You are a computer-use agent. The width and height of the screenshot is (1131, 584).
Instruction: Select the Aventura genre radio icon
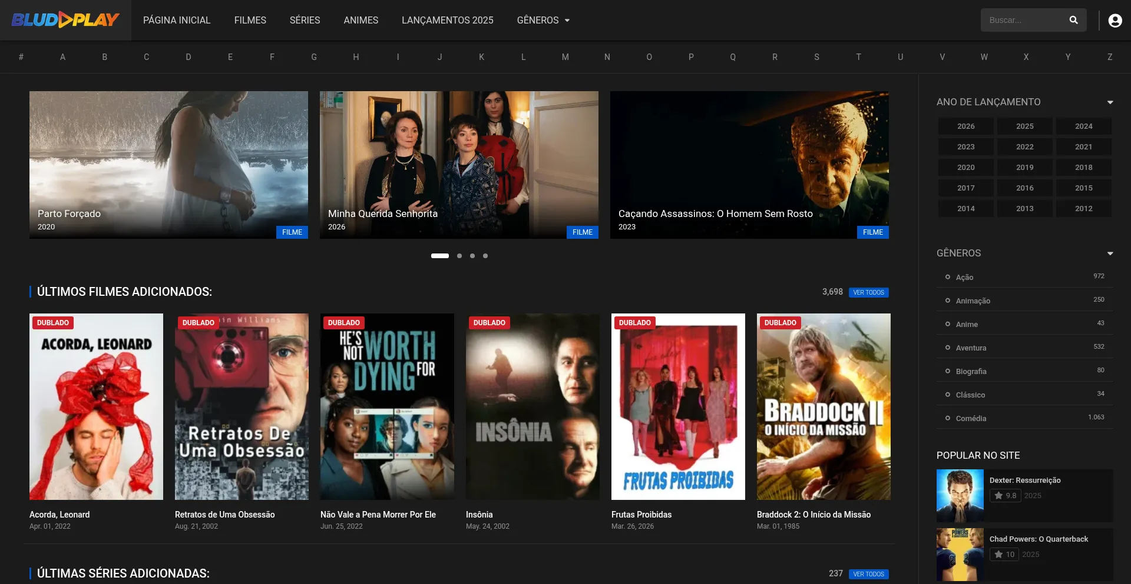[x=948, y=348]
